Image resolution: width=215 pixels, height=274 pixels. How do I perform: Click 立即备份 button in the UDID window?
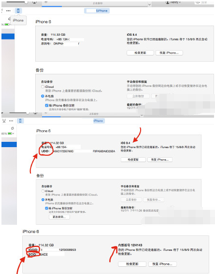(x=131, y=200)
